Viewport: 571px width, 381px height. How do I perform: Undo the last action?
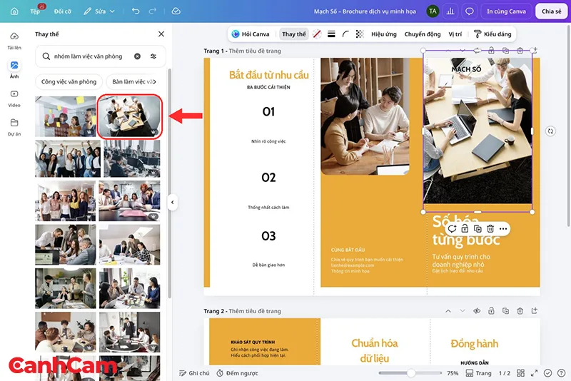click(136, 11)
